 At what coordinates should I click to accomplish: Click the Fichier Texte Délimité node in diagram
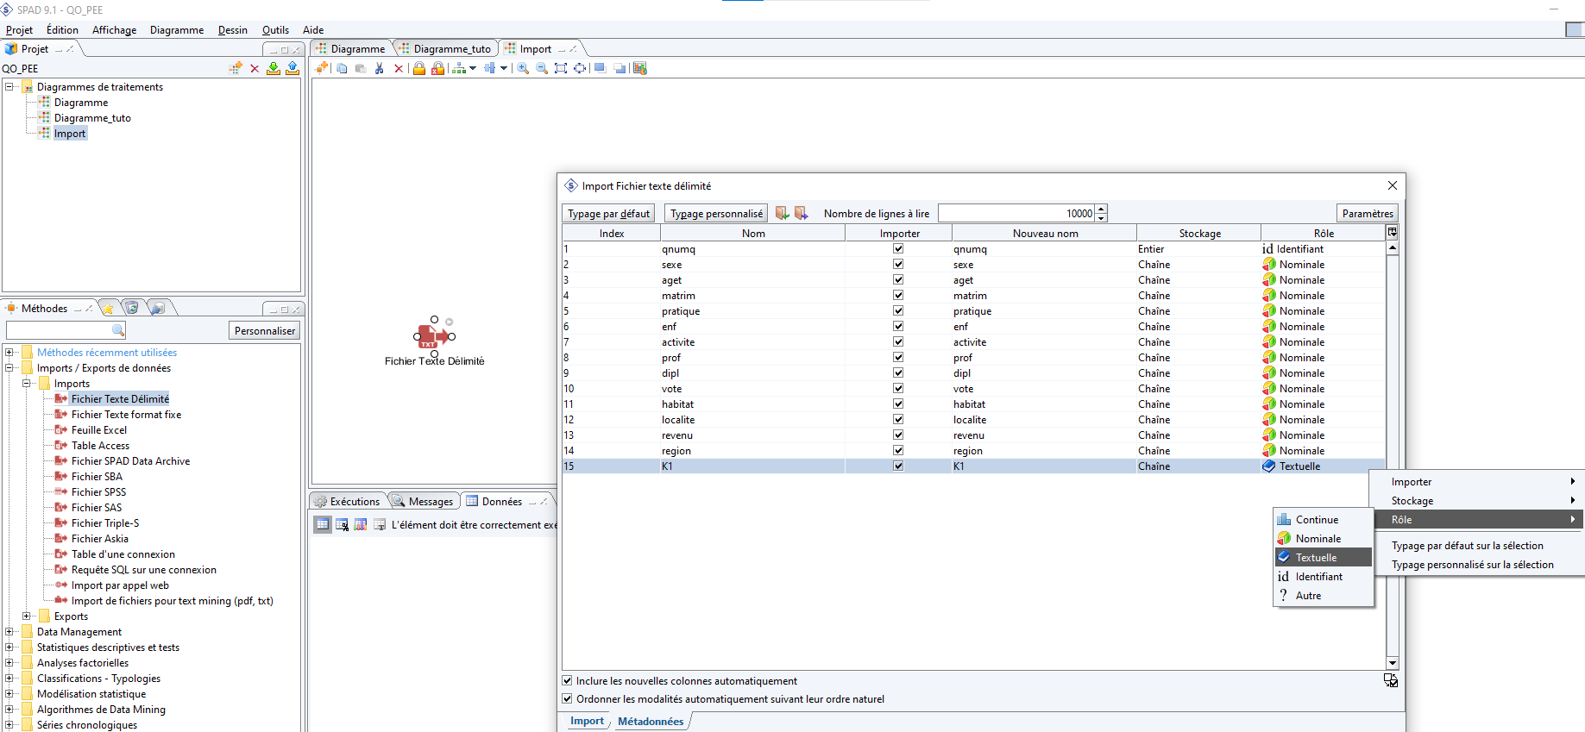433,336
